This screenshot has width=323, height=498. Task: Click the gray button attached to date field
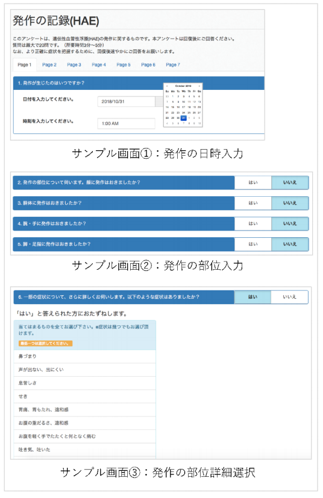(x=159, y=101)
